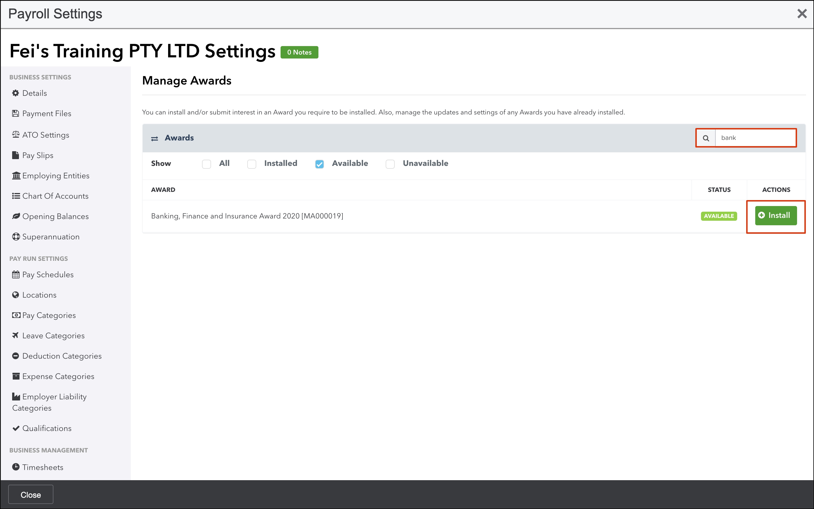Click the clock icon beside Timesheets
Image resolution: width=814 pixels, height=509 pixels.
(x=16, y=467)
